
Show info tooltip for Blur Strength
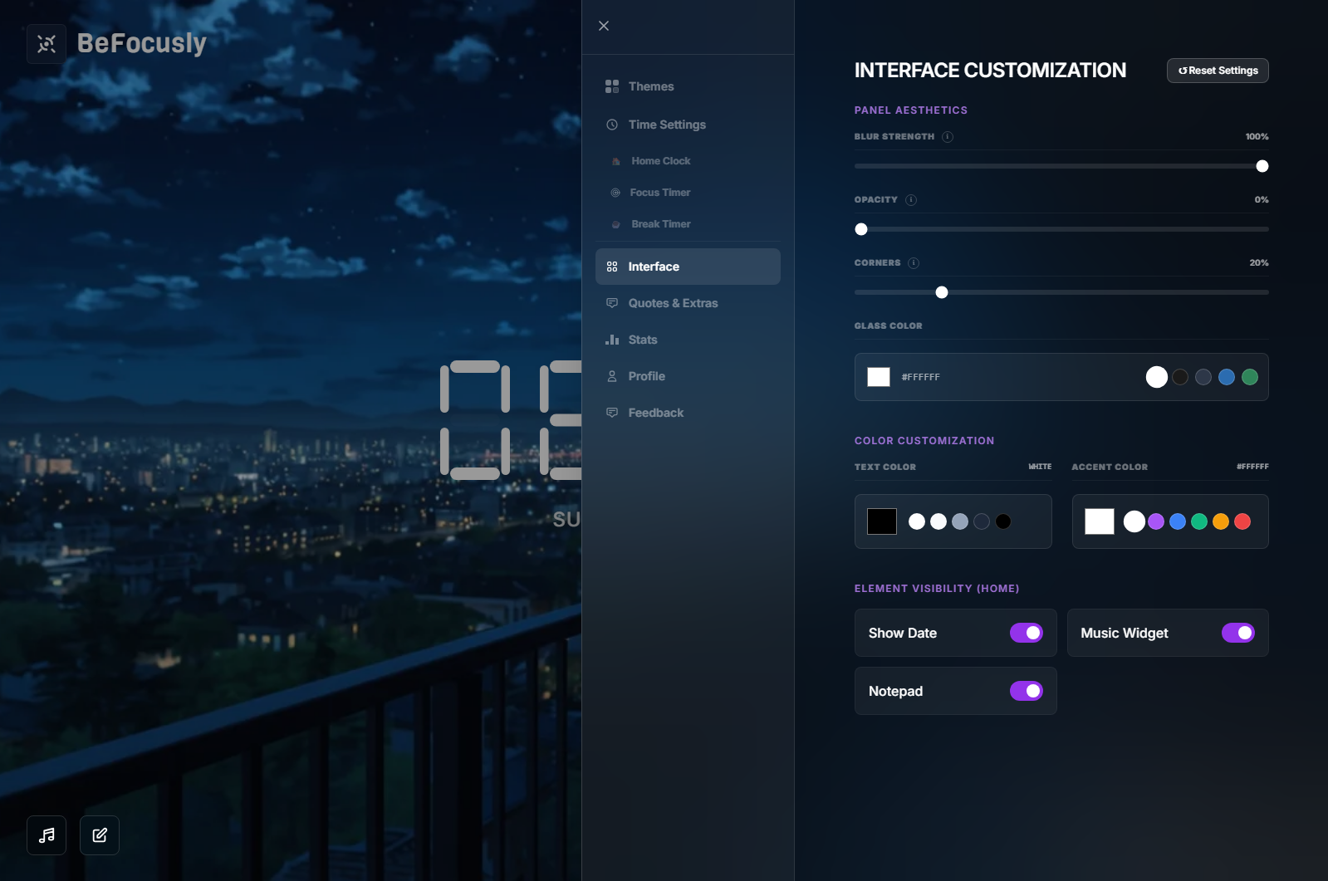click(948, 136)
